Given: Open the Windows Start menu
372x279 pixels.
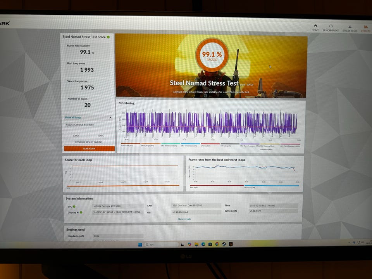Looking at the screenshot, I should point(140,245).
